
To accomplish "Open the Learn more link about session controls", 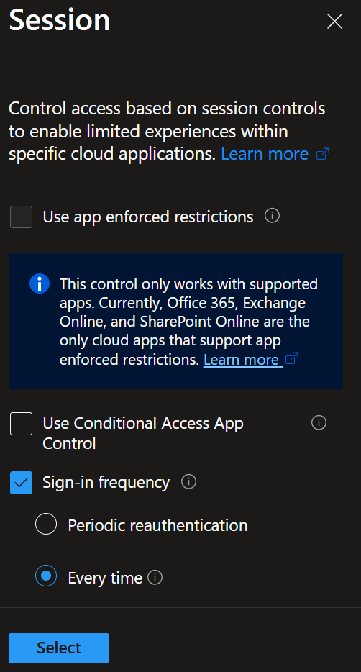I will 265,153.
